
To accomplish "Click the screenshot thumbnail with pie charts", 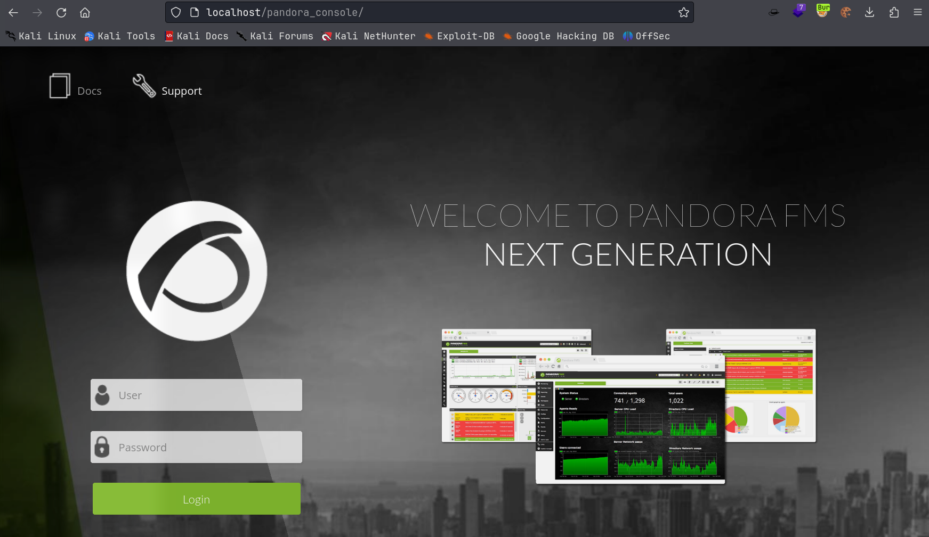I will [770, 386].
